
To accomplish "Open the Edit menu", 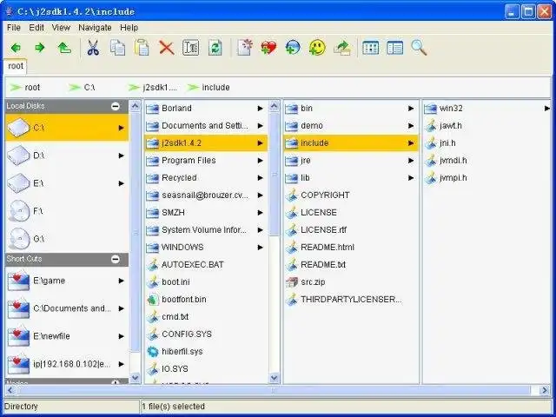I will (x=36, y=28).
